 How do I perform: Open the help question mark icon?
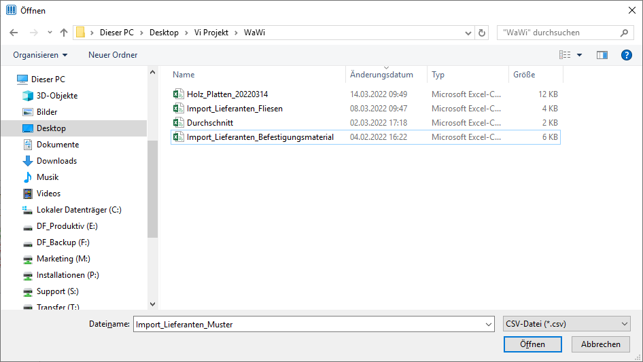[626, 55]
